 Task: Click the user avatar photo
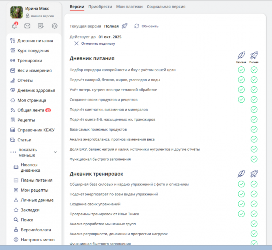tap(16, 12)
